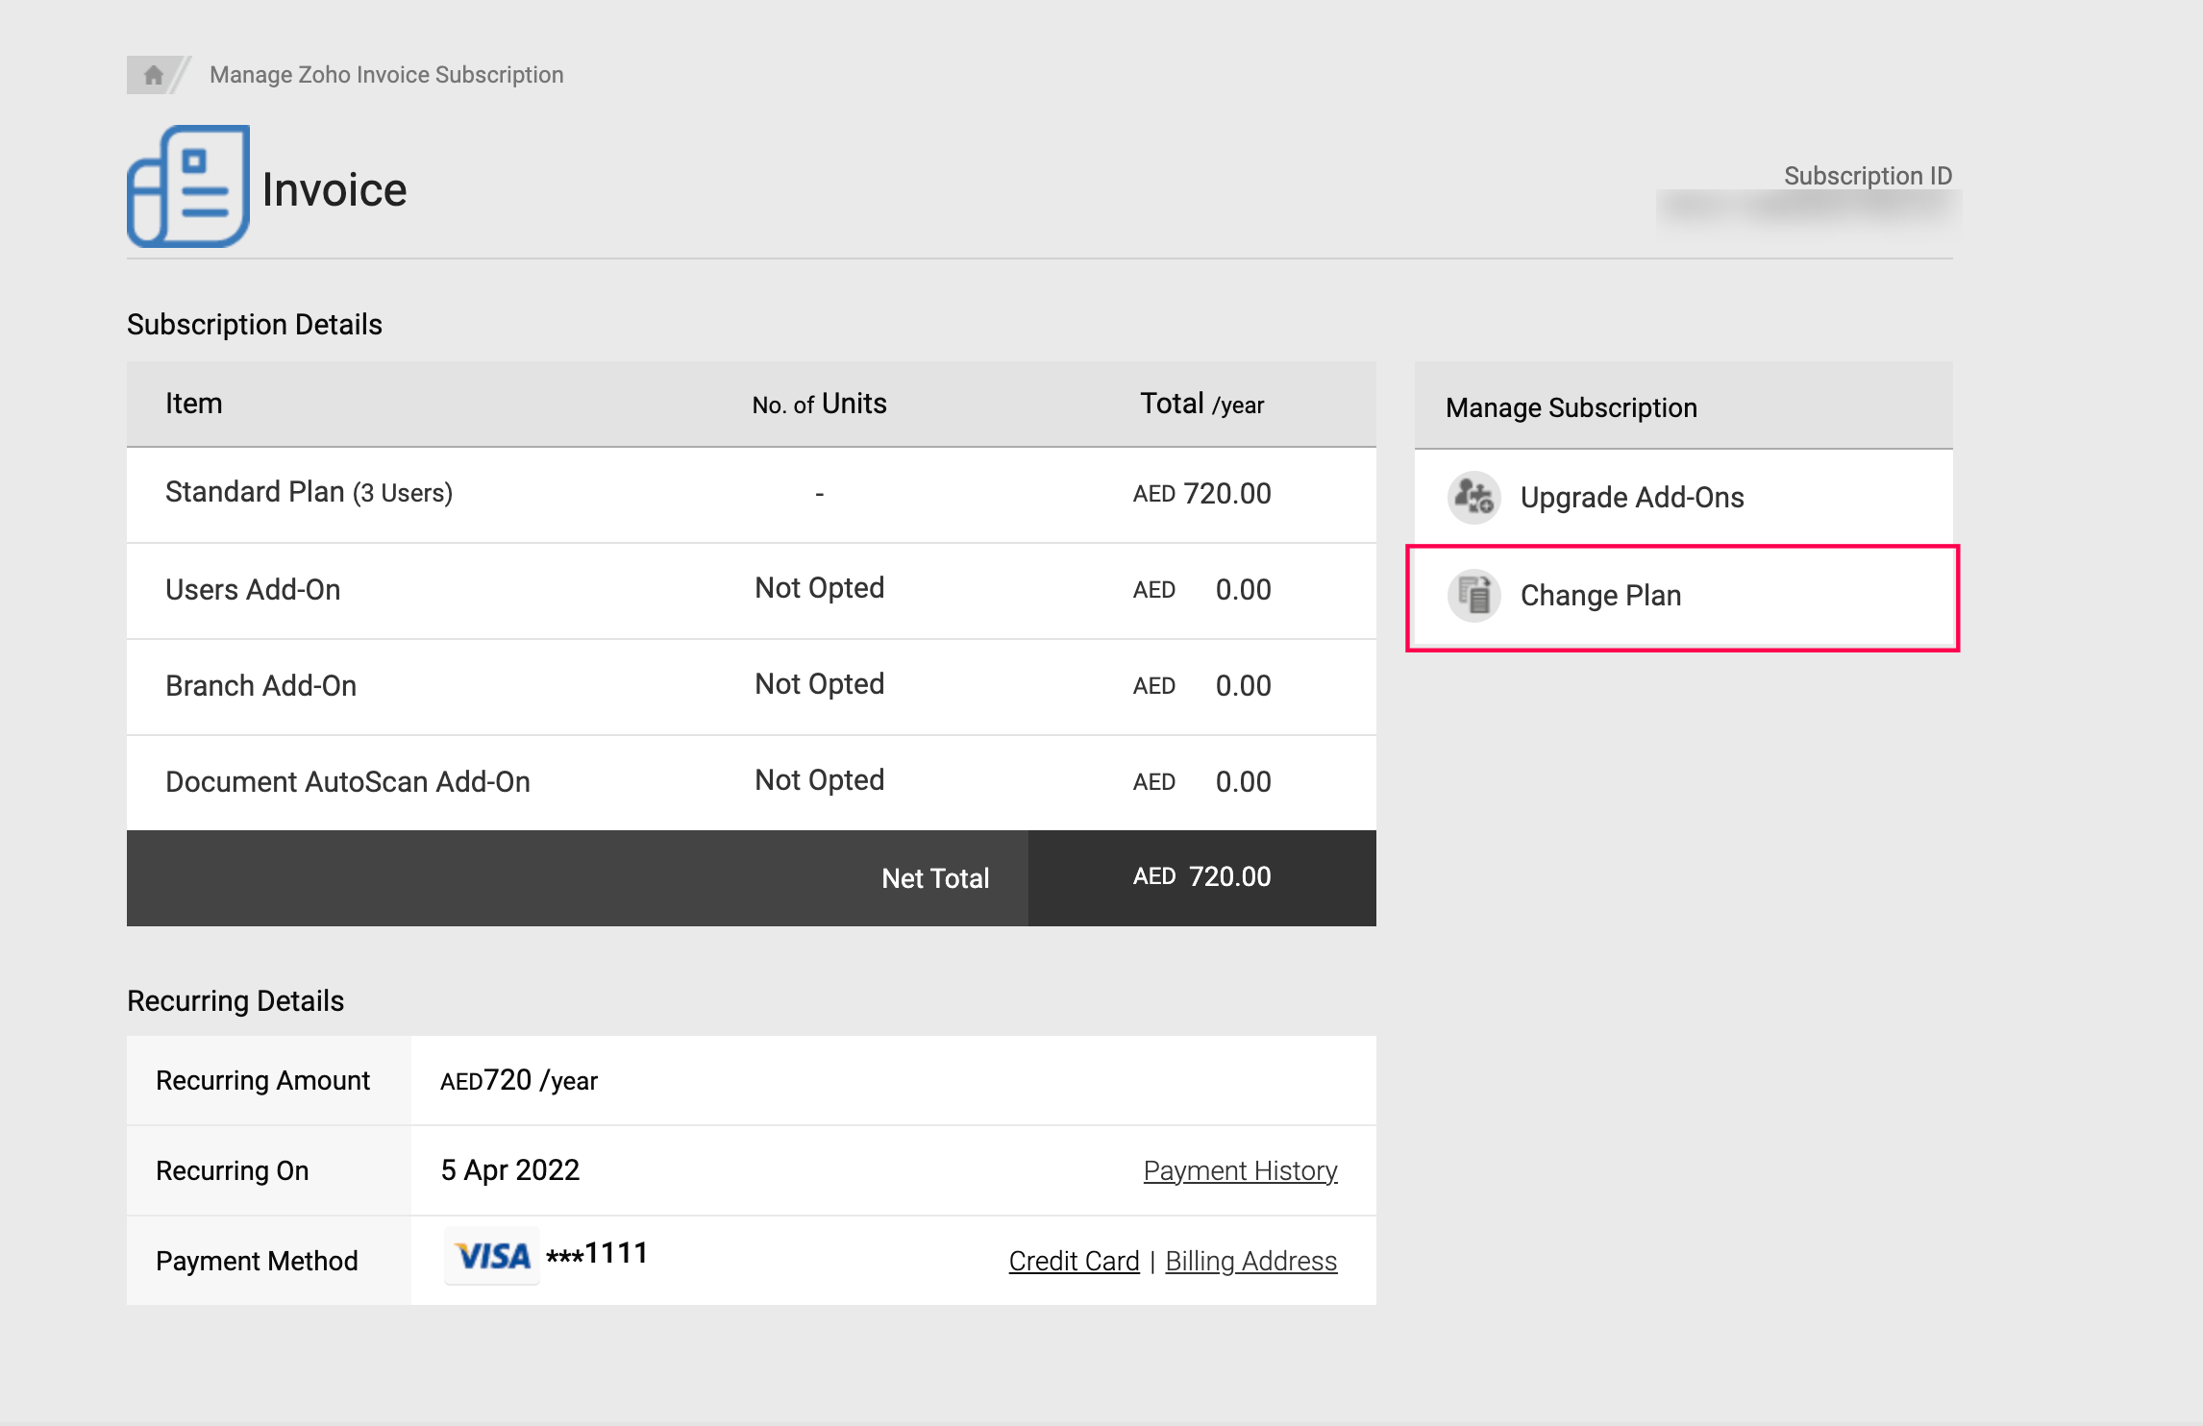The image size is (2203, 1426).
Task: Click the '***1111' card number
Action: click(597, 1253)
